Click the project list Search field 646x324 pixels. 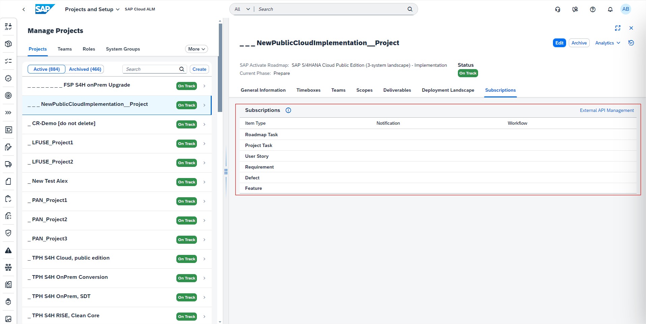click(151, 69)
